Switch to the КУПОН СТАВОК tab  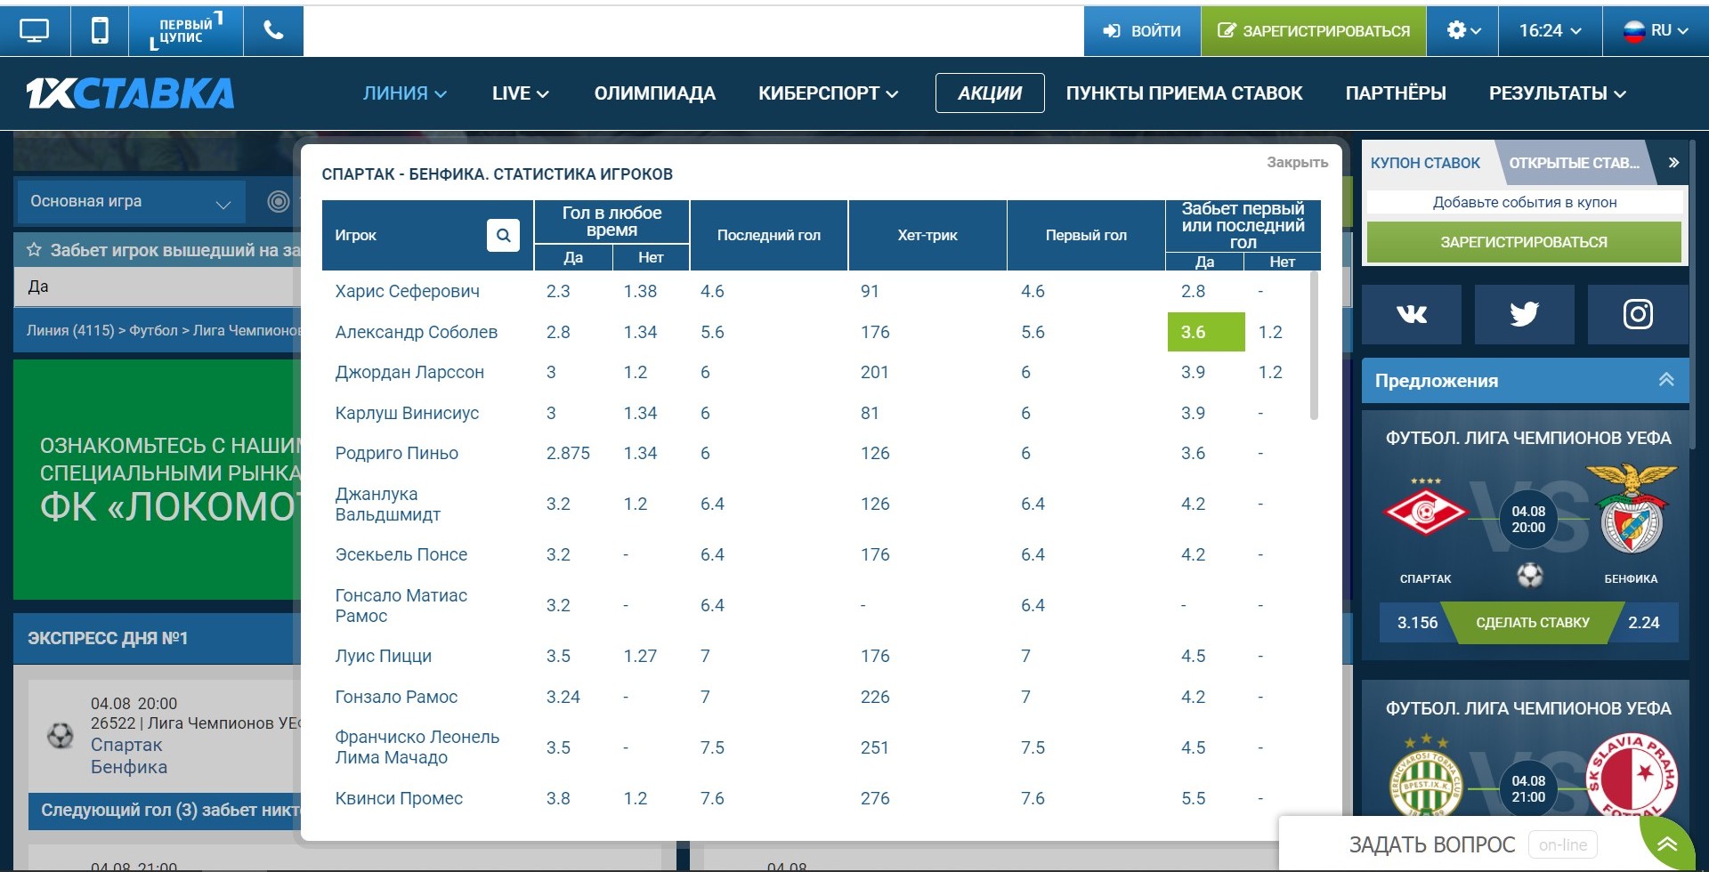pyautogui.click(x=1425, y=163)
